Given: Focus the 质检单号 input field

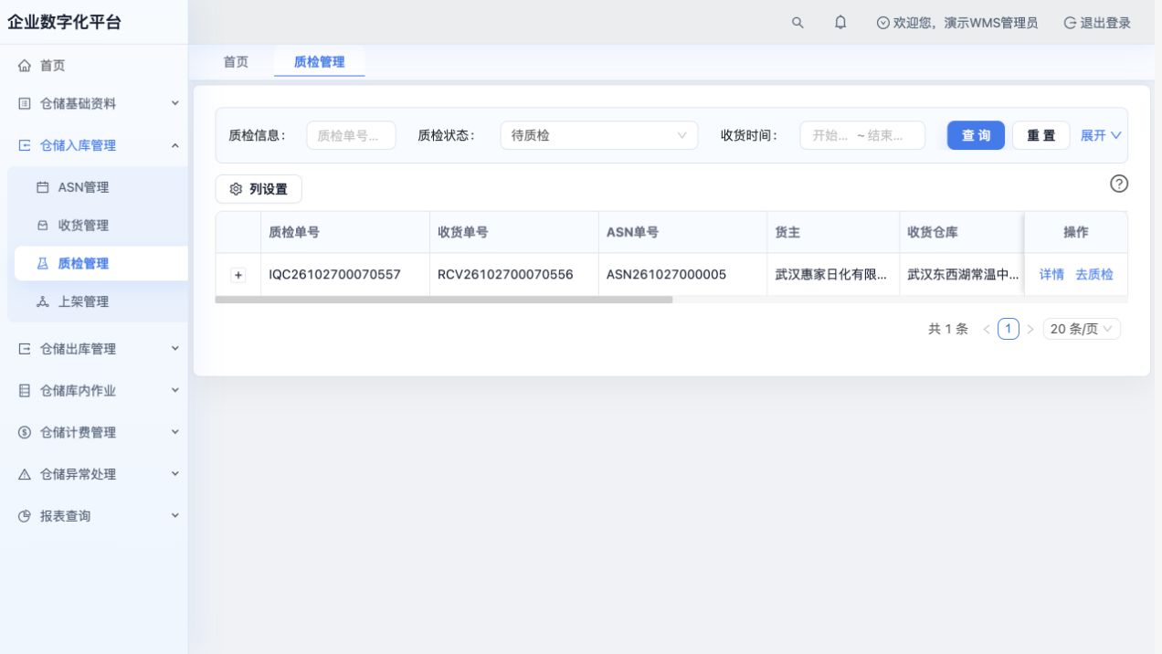Looking at the screenshot, I should click(351, 135).
